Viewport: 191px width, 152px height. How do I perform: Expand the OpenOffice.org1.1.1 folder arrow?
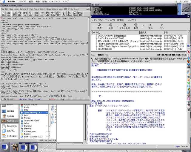point(47,113)
